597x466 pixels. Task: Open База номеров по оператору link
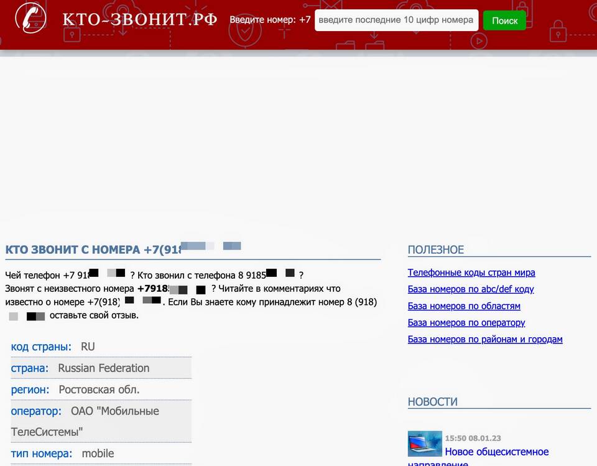click(466, 323)
